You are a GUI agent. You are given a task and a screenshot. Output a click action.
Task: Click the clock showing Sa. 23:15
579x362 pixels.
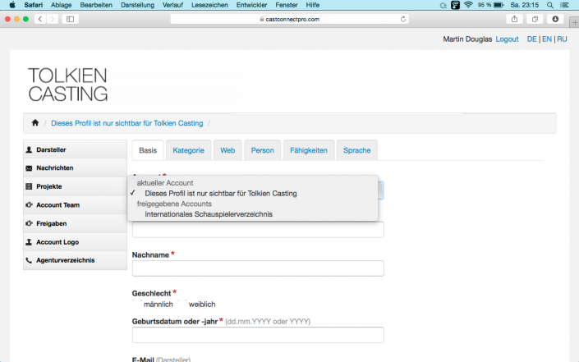point(524,5)
